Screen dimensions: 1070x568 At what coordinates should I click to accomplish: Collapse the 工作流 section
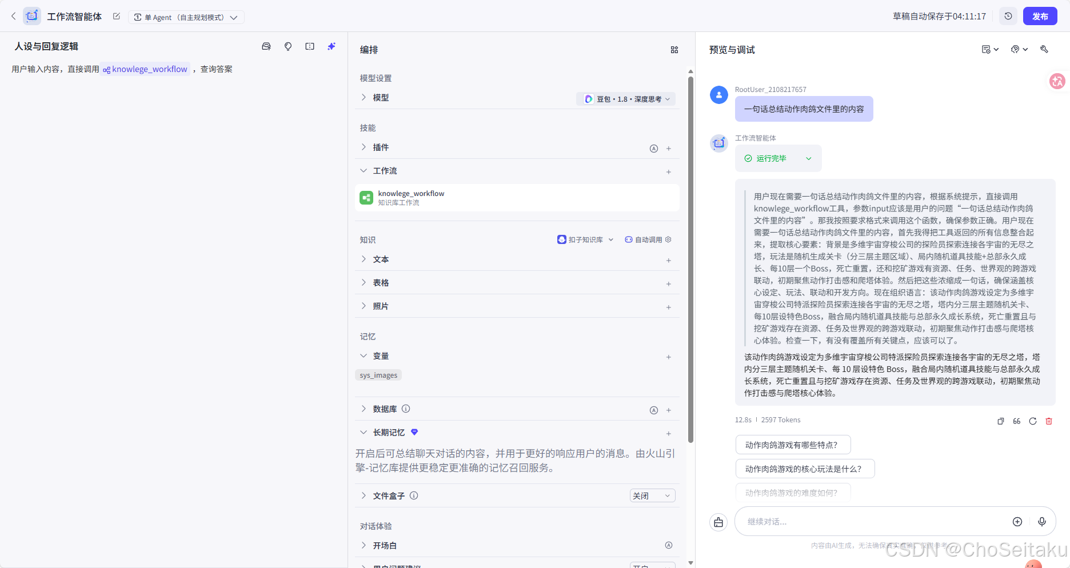364,171
